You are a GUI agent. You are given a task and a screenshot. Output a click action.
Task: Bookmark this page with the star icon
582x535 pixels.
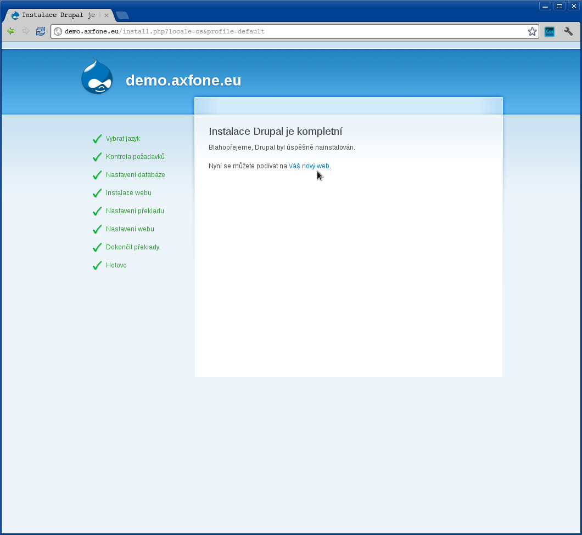tap(532, 32)
